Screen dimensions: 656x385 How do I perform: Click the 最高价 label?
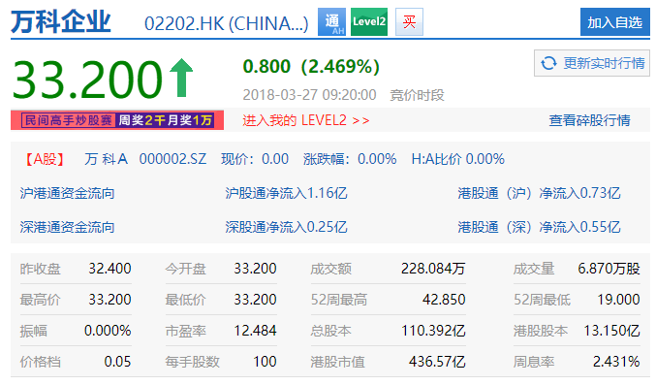tap(40, 300)
